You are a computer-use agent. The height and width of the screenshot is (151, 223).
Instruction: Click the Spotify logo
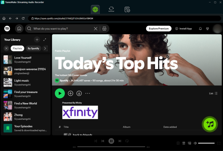7,28
